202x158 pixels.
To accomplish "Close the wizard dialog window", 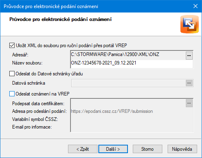I will [x=196, y=6].
